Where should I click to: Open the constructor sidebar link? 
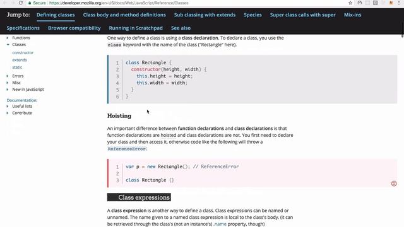23,52
